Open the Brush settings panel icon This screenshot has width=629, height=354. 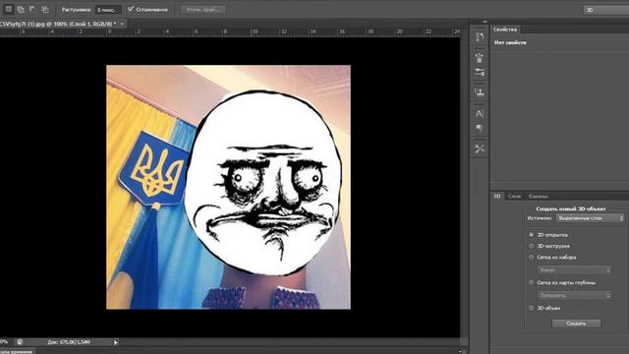point(480,72)
